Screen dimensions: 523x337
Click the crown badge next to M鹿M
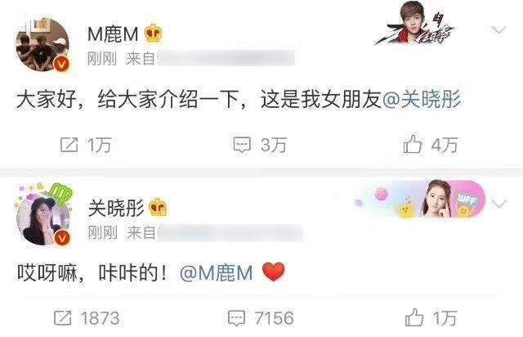click(x=154, y=34)
